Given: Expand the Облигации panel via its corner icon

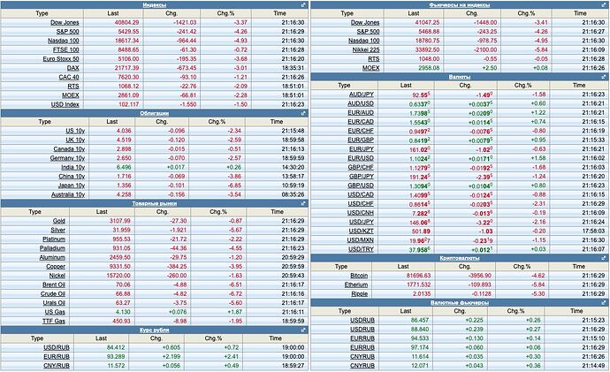Looking at the screenshot, I should [303, 113].
